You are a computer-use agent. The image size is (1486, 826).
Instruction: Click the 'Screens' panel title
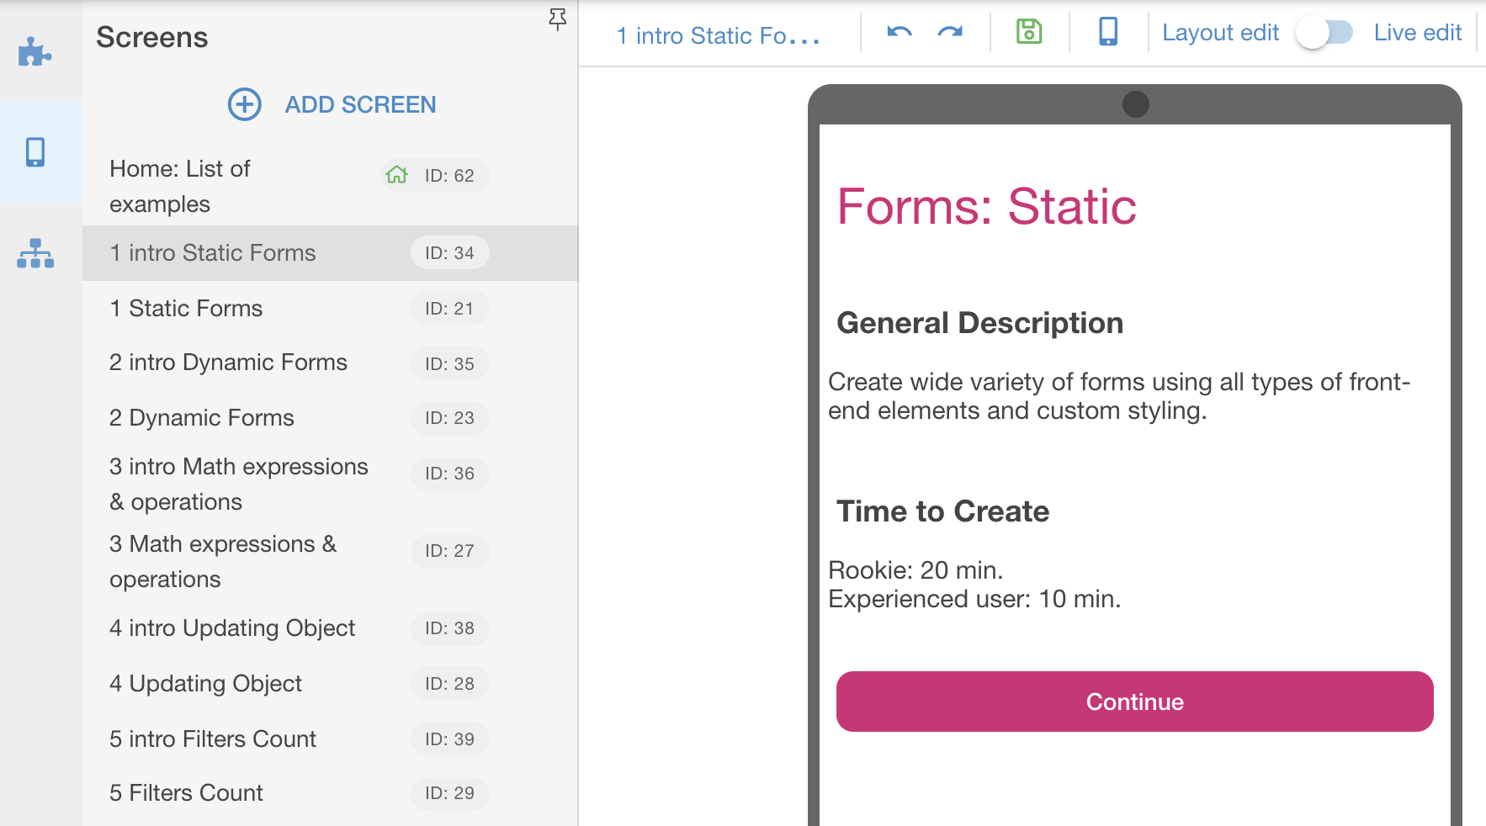coord(152,37)
